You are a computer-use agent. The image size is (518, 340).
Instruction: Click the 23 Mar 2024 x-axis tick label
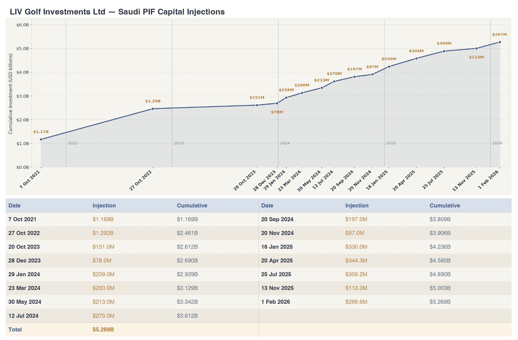[290, 181]
